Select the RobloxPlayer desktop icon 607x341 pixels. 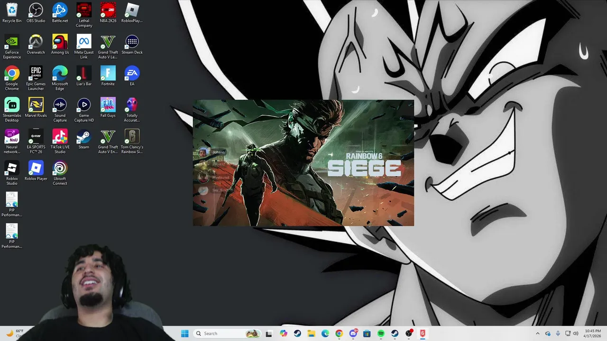[132, 13]
